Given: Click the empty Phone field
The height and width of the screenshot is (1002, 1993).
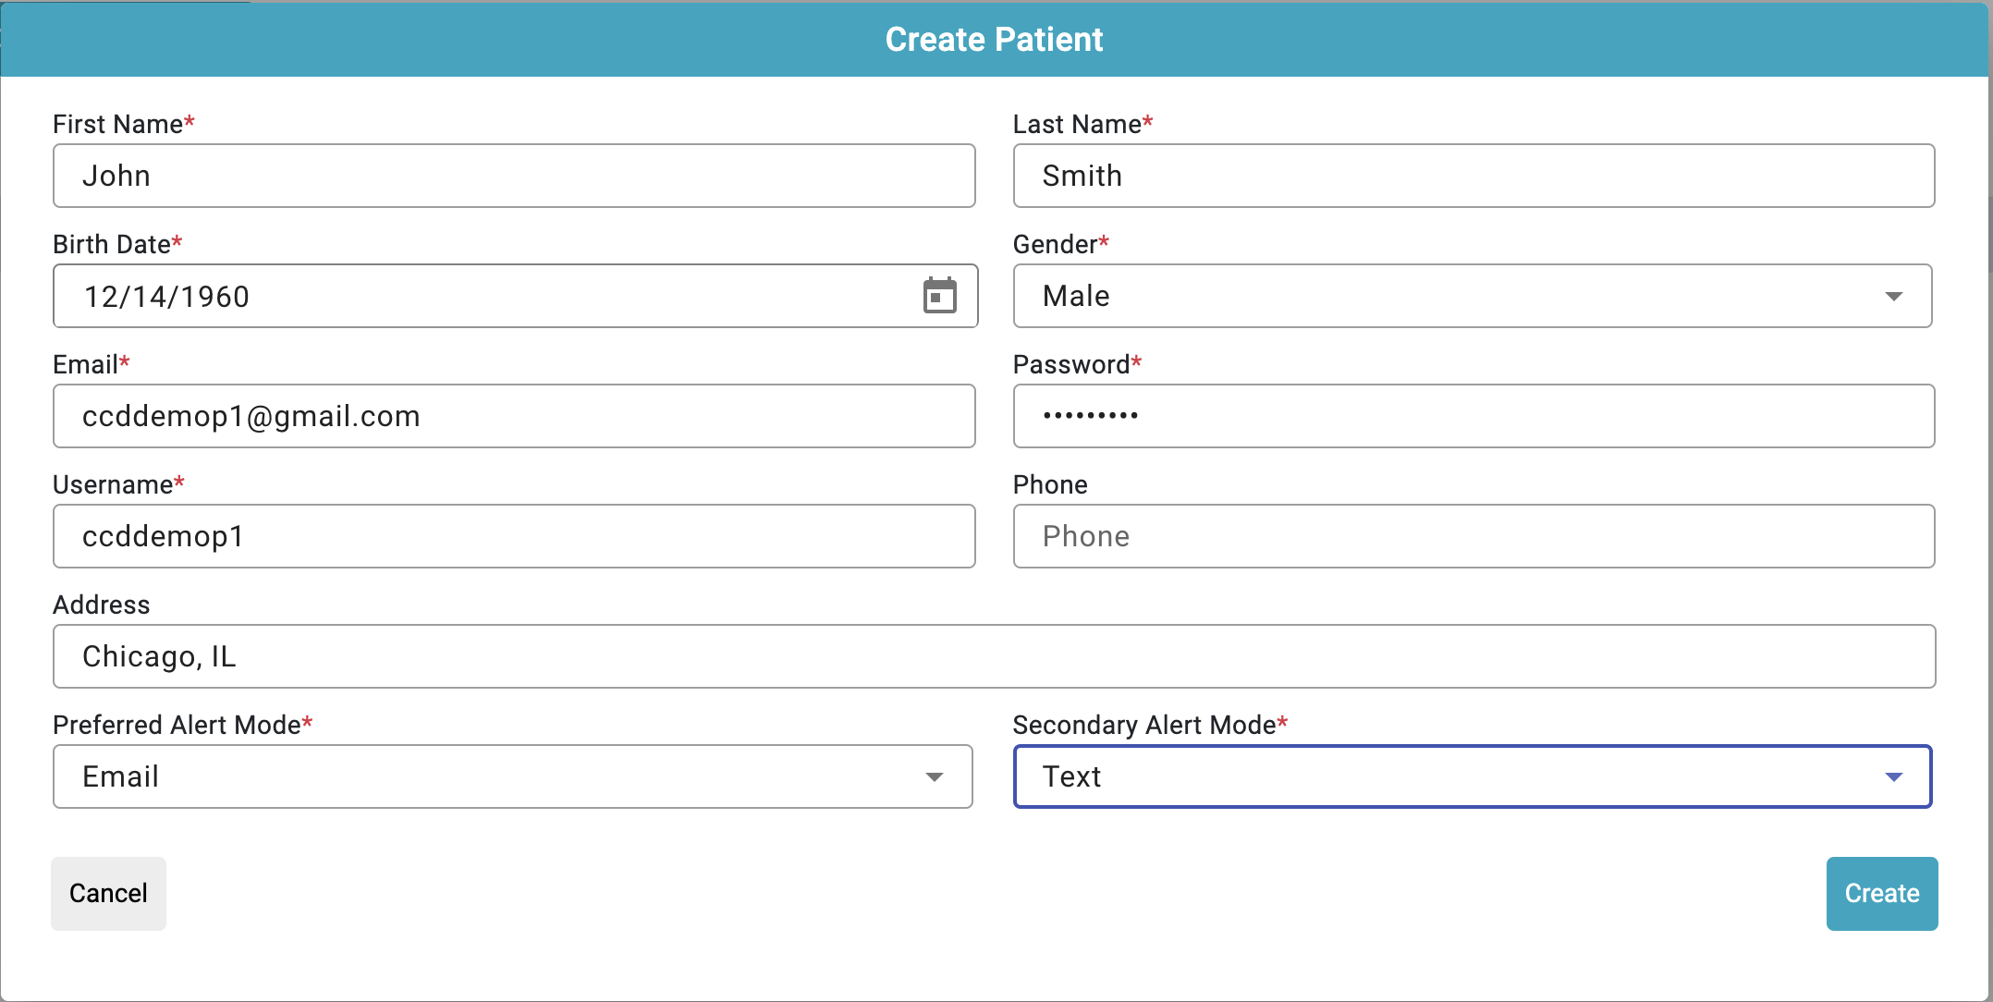Looking at the screenshot, I should 1473,536.
